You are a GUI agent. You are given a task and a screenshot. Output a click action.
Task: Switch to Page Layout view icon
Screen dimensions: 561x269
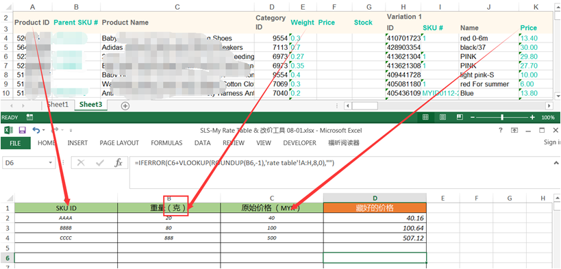pyautogui.click(x=442, y=117)
